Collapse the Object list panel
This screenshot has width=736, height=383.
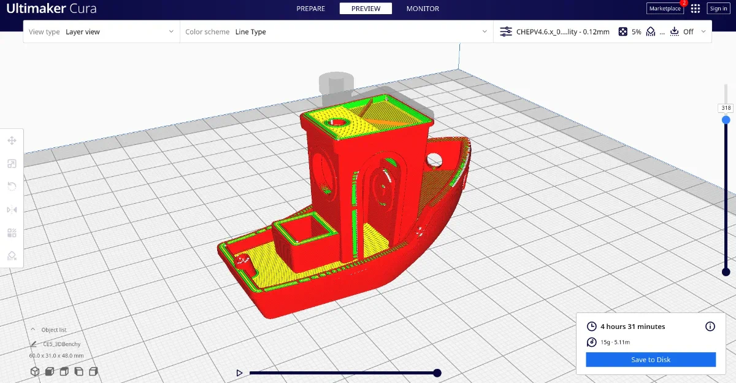coord(34,330)
